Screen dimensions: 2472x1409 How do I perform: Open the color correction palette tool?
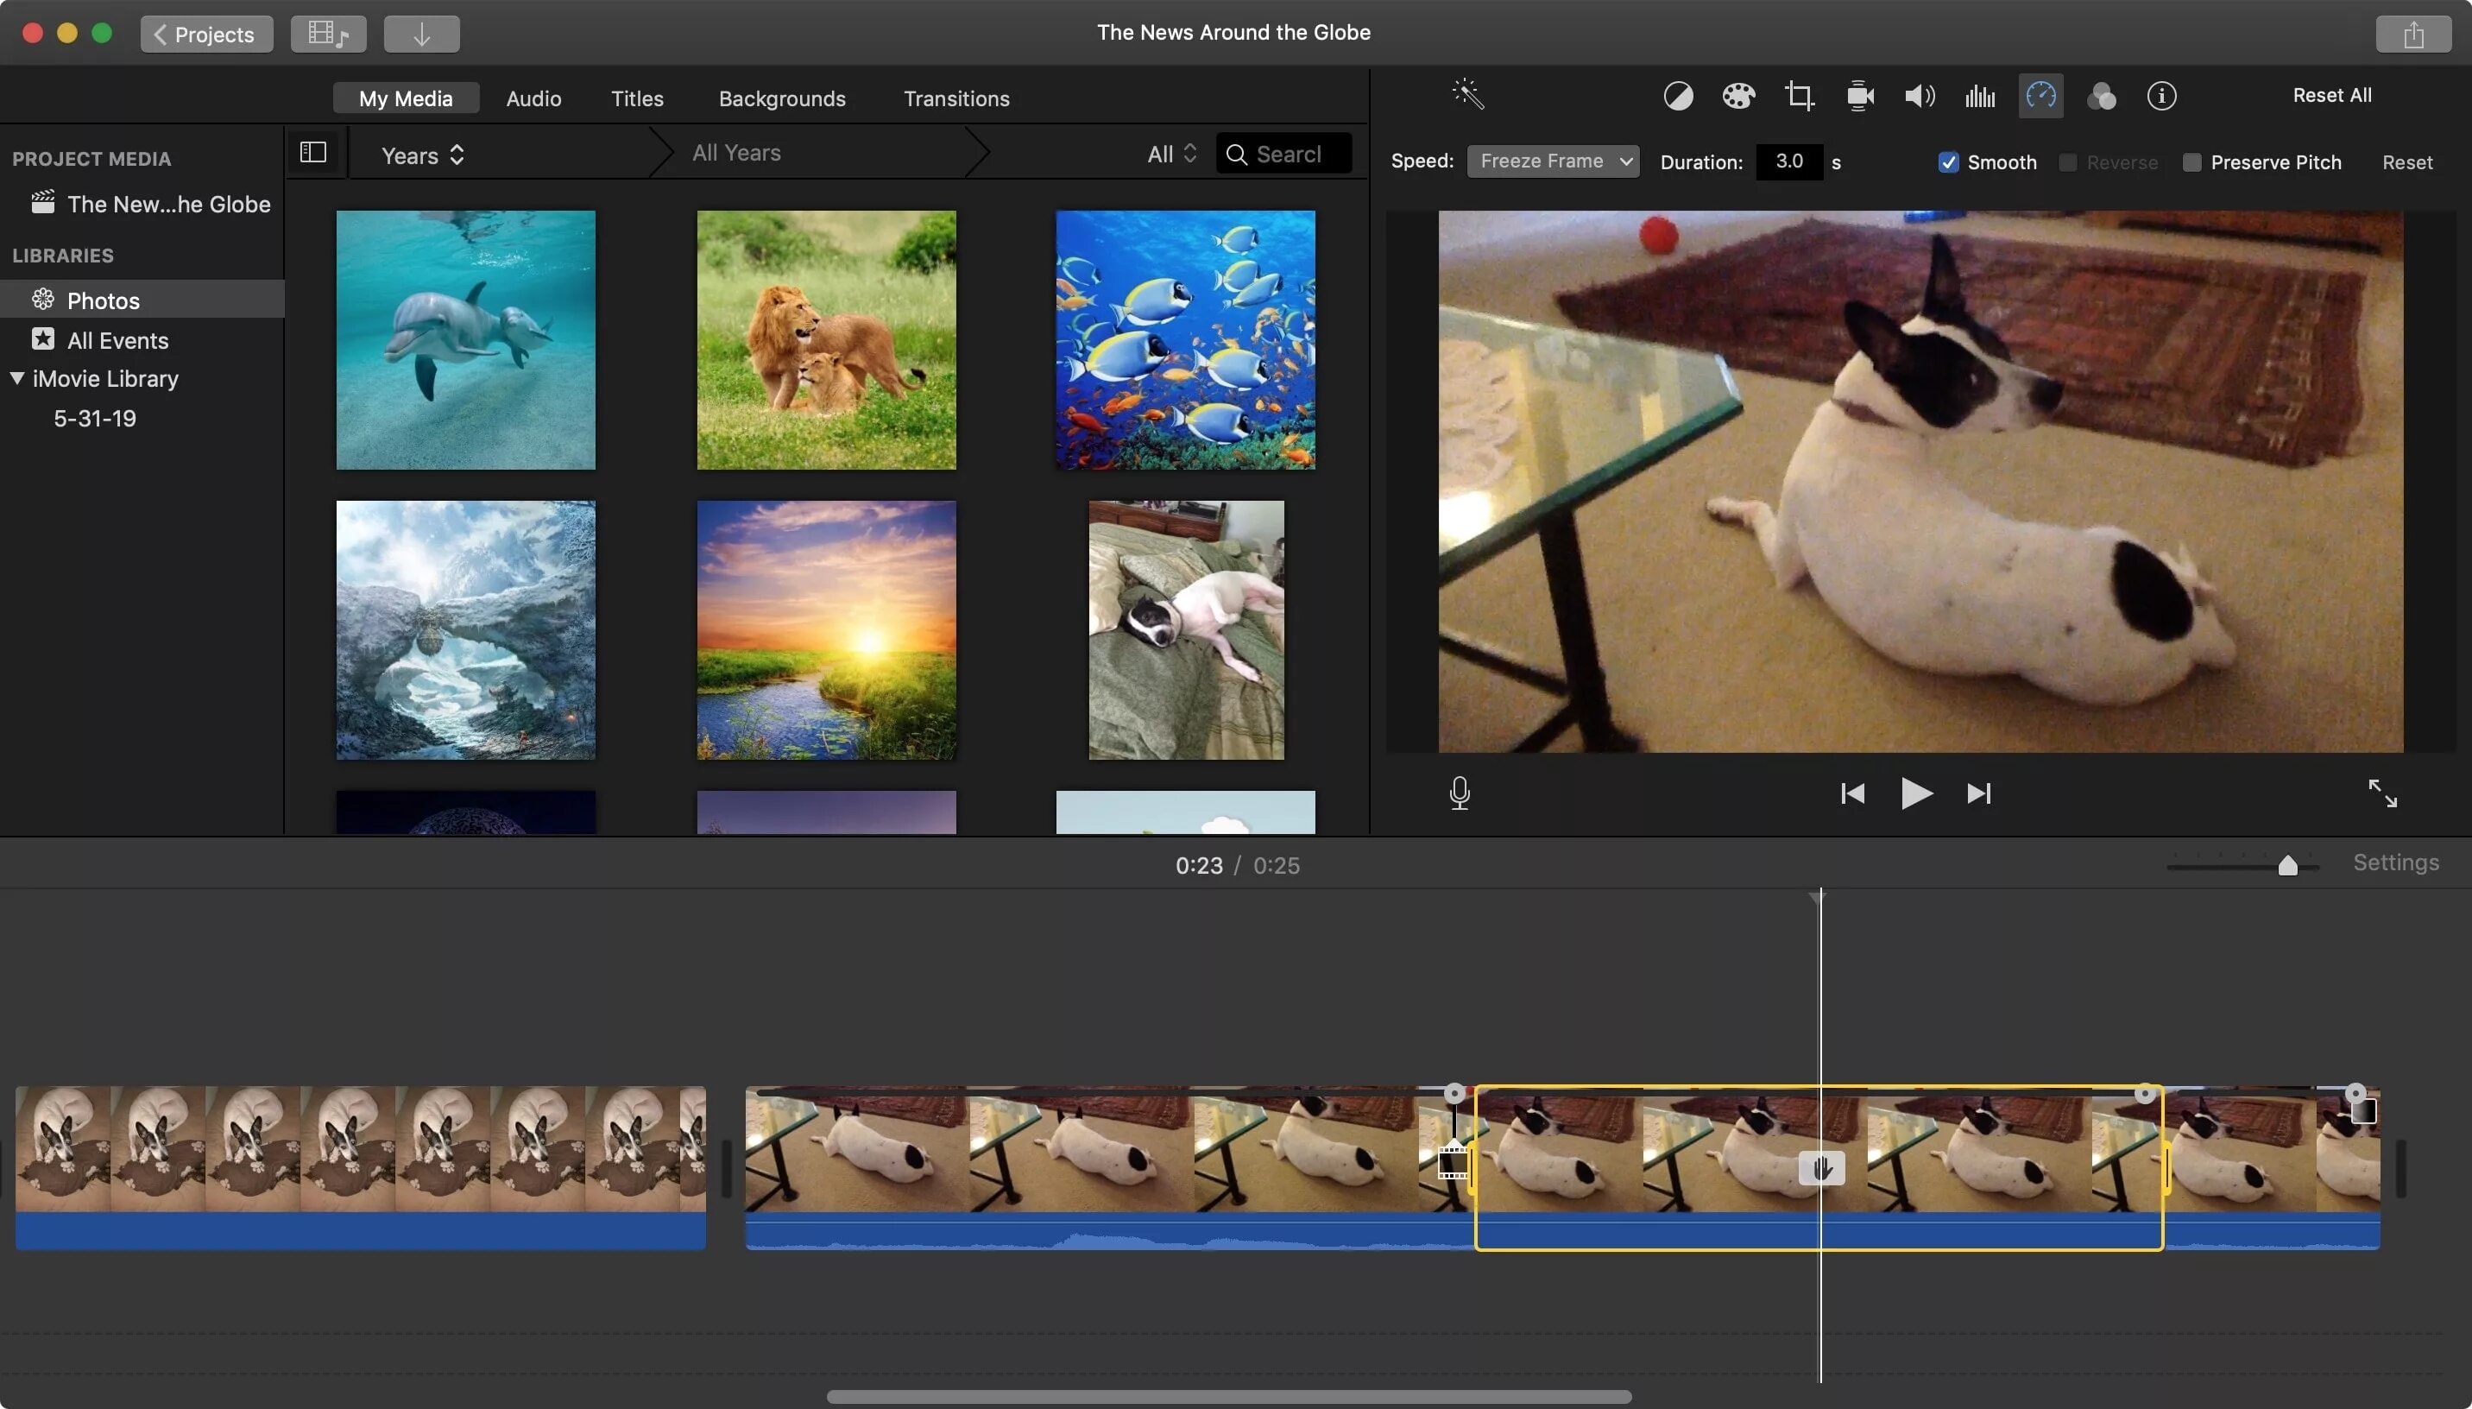1738,96
